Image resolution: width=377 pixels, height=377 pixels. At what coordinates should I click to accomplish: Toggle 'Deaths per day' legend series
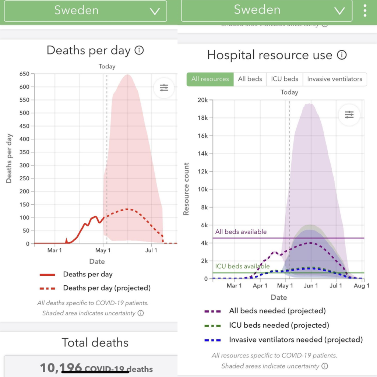point(88,274)
